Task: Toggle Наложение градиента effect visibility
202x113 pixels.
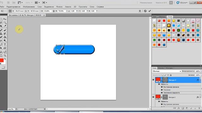Action: (162, 93)
